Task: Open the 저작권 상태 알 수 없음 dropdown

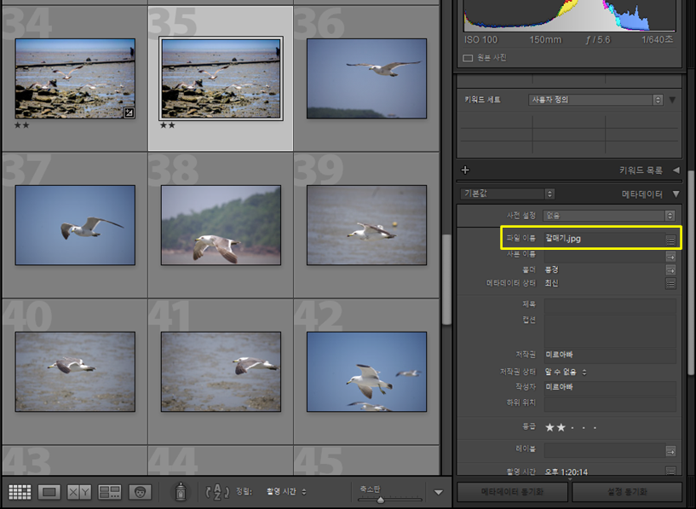Action: (x=566, y=373)
